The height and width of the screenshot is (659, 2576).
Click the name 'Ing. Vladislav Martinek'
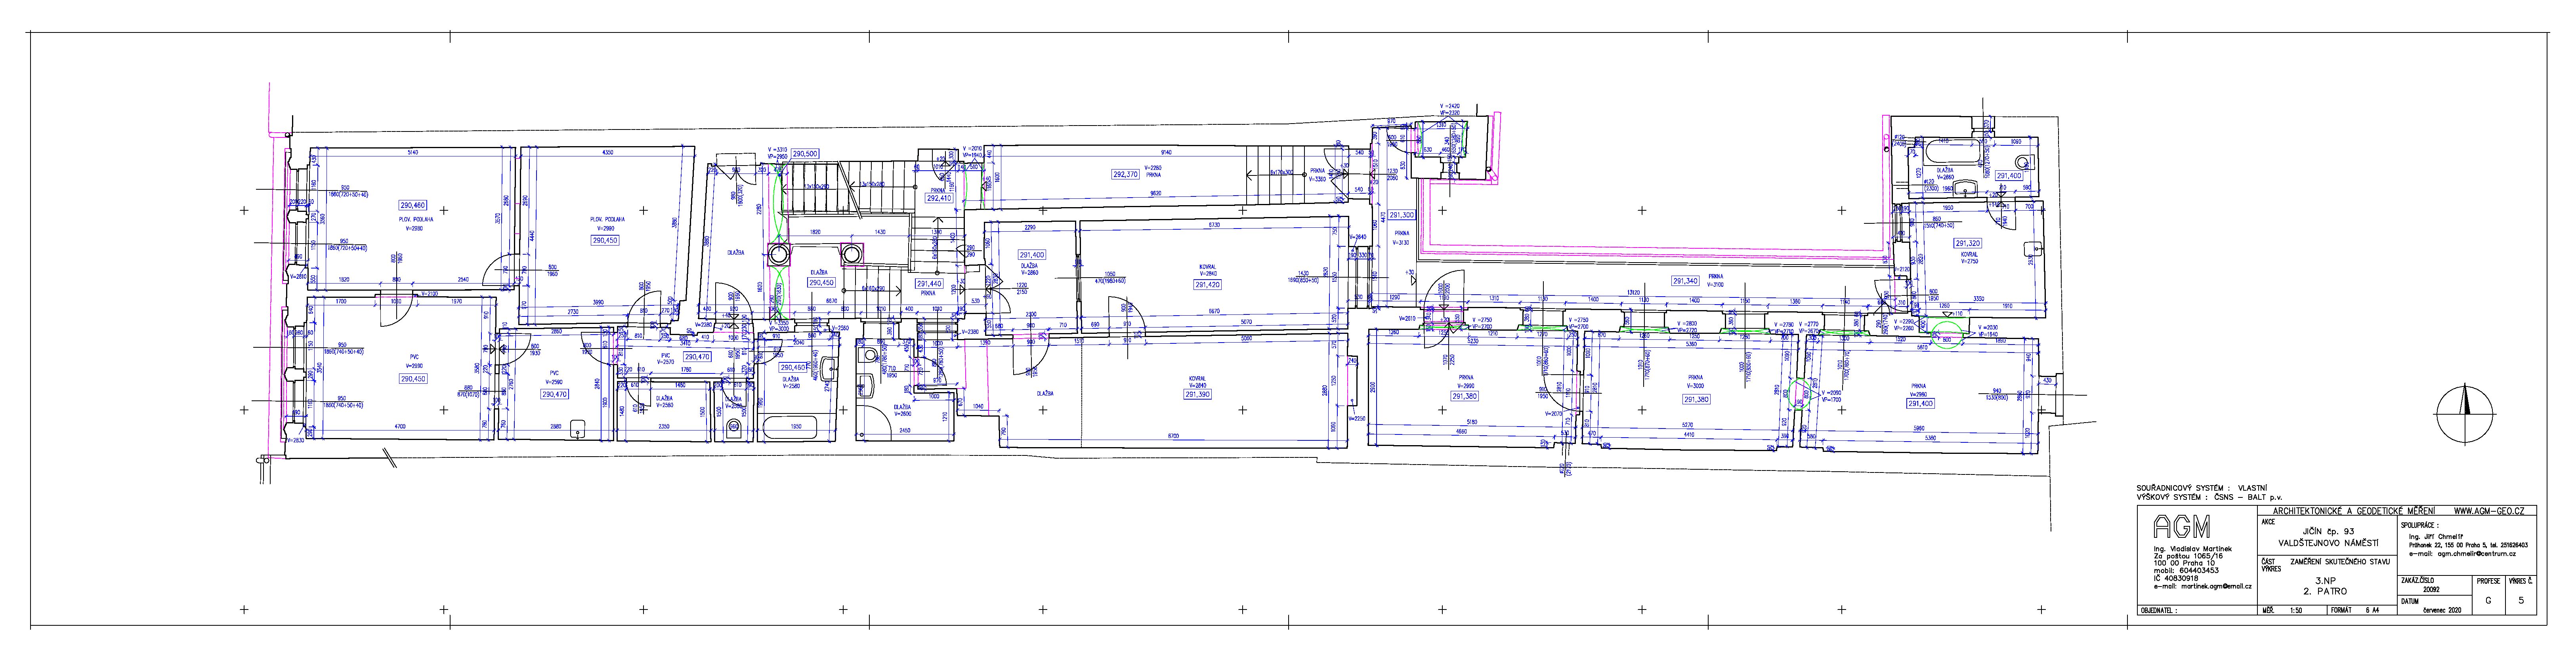(2193, 549)
